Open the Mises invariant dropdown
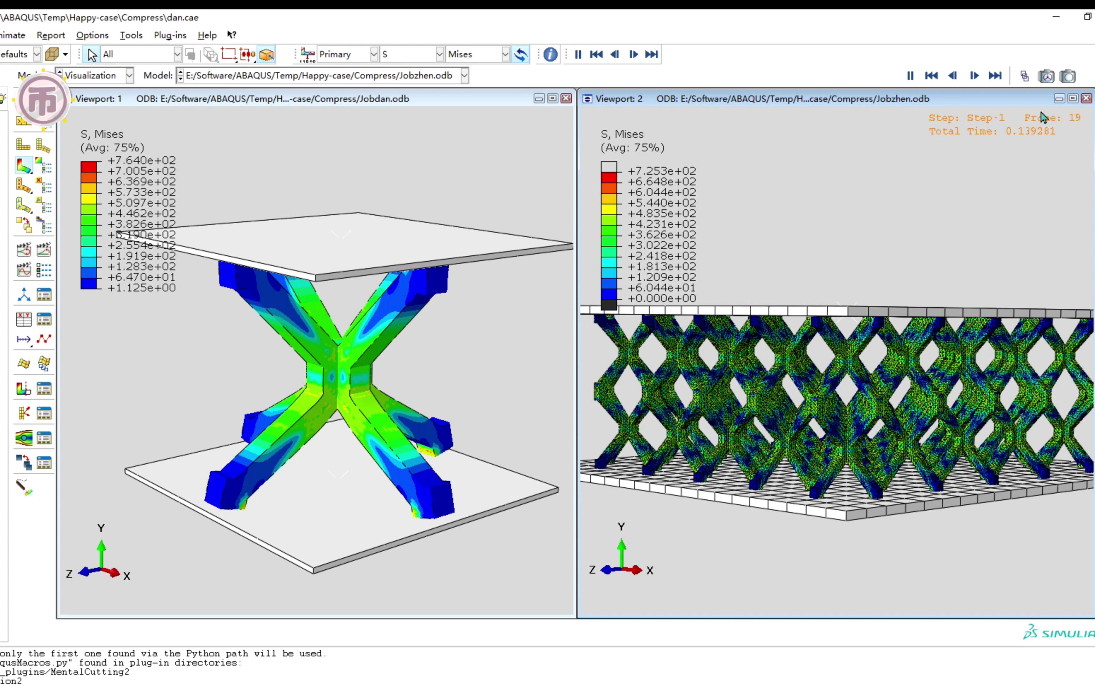This screenshot has height=685, width=1095. point(504,54)
